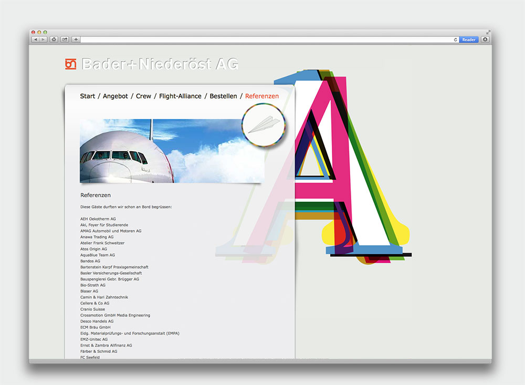Click the orange Bader+Niederöst logo icon

(x=71, y=64)
